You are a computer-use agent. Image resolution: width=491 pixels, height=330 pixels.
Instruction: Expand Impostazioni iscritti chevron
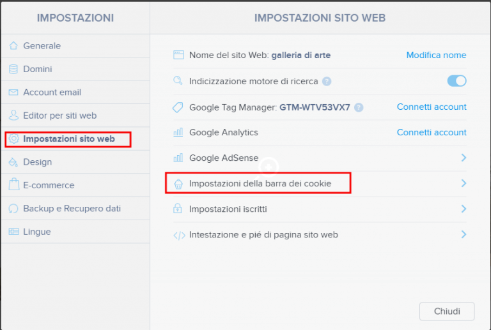click(464, 209)
